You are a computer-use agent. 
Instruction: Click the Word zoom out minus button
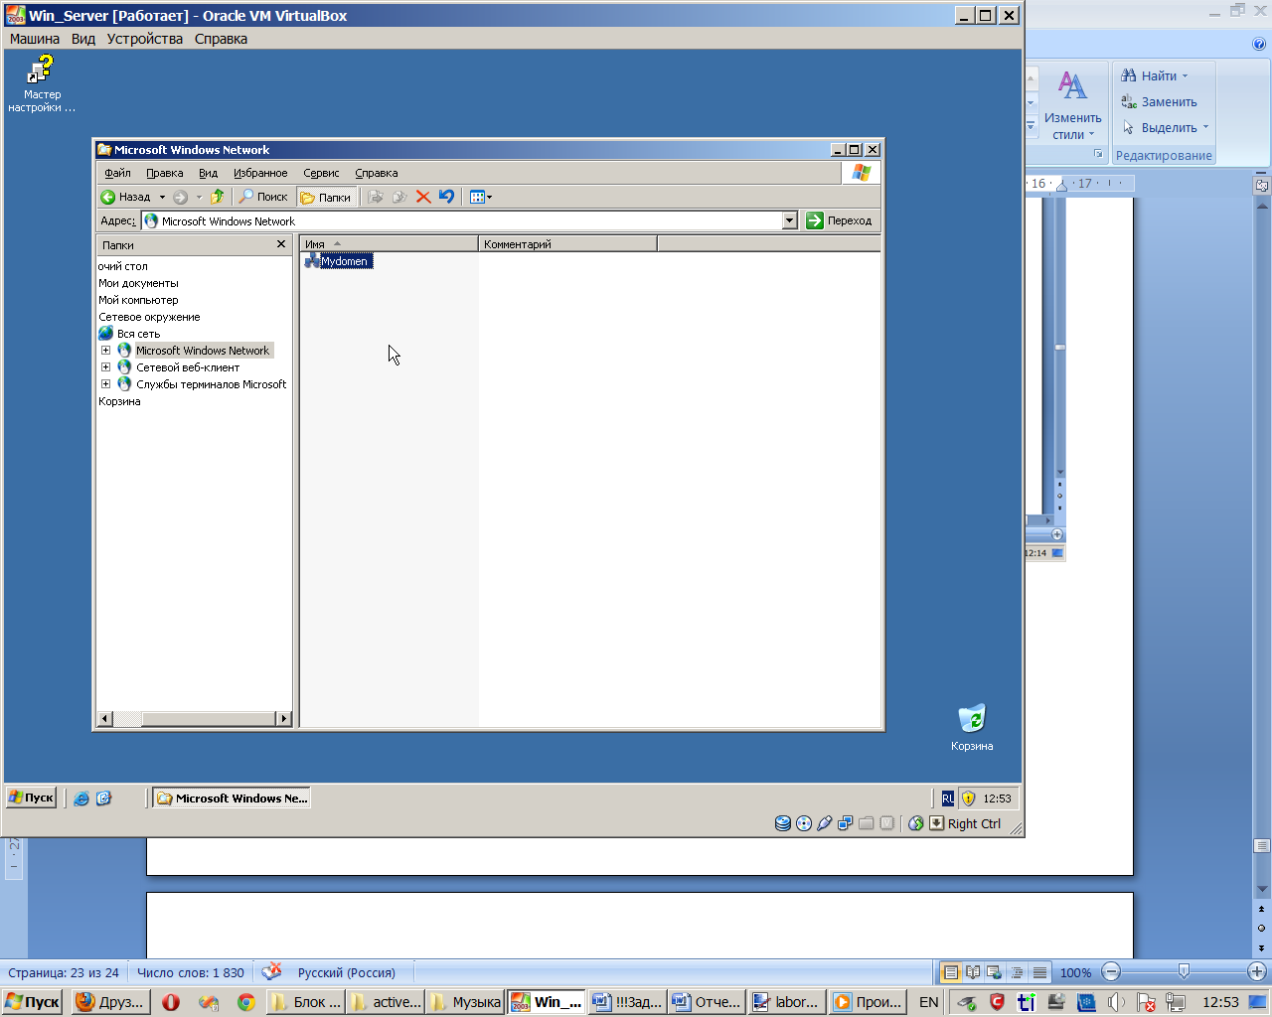[1112, 972]
